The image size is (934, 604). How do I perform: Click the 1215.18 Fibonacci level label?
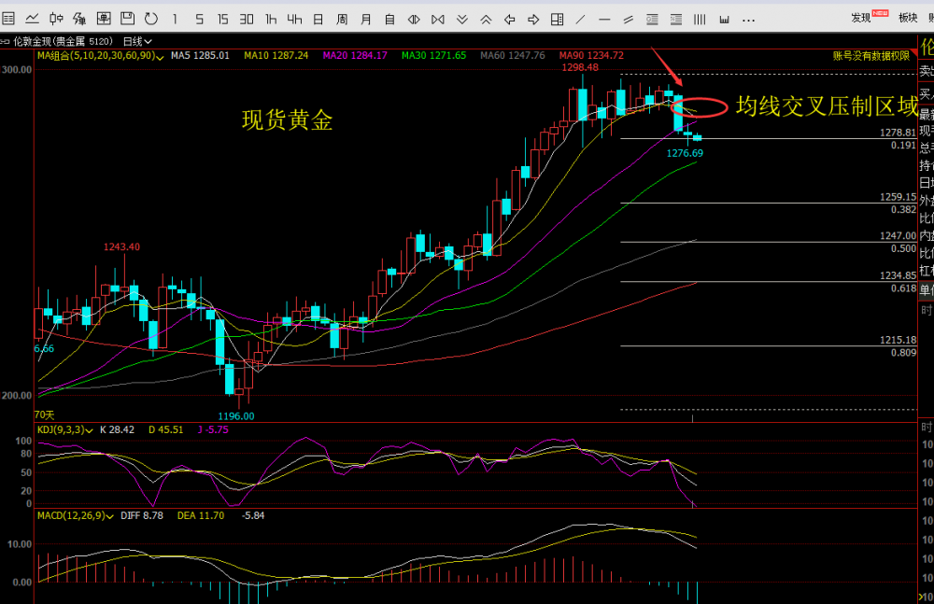tap(899, 340)
